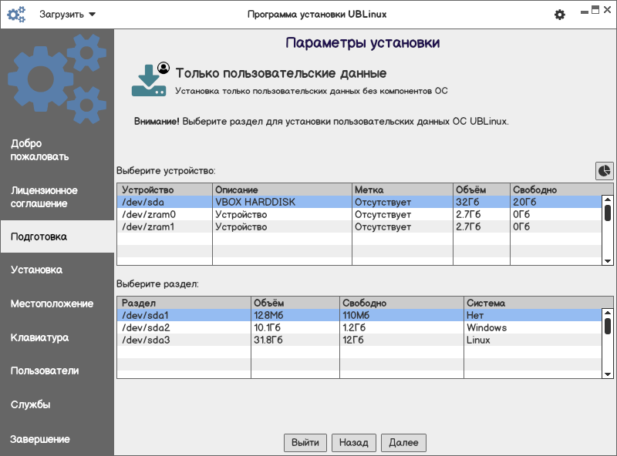The image size is (617, 456).
Task: Click the Далее button
Action: 403,443
